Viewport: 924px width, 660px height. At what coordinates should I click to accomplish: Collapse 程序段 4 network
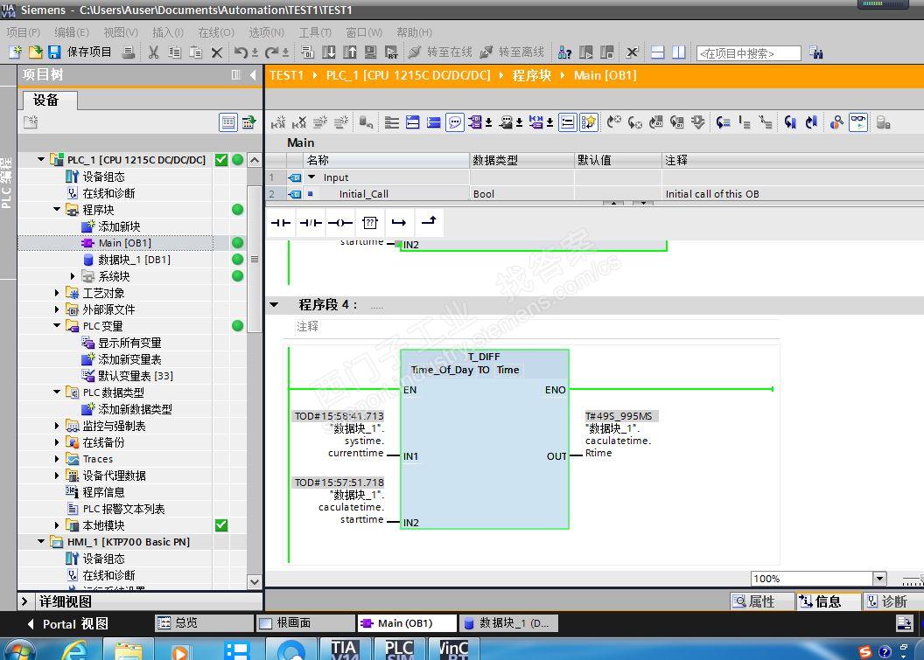coord(274,305)
